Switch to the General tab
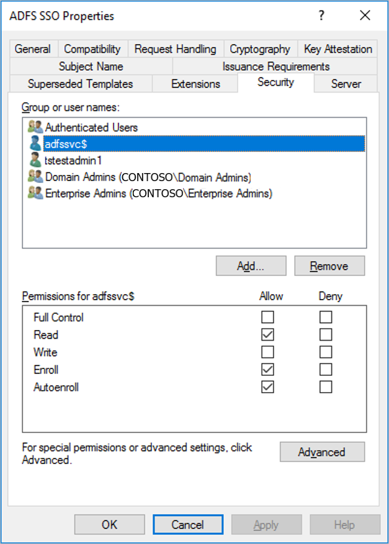389x544 pixels. click(x=33, y=48)
